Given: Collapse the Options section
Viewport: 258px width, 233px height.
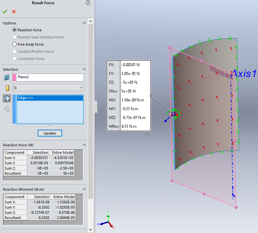Looking at the screenshot, I should pos(84,23).
